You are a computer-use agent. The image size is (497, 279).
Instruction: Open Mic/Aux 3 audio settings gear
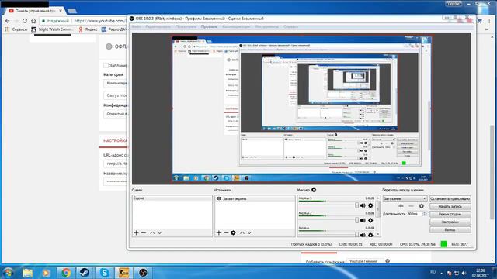(x=370, y=205)
